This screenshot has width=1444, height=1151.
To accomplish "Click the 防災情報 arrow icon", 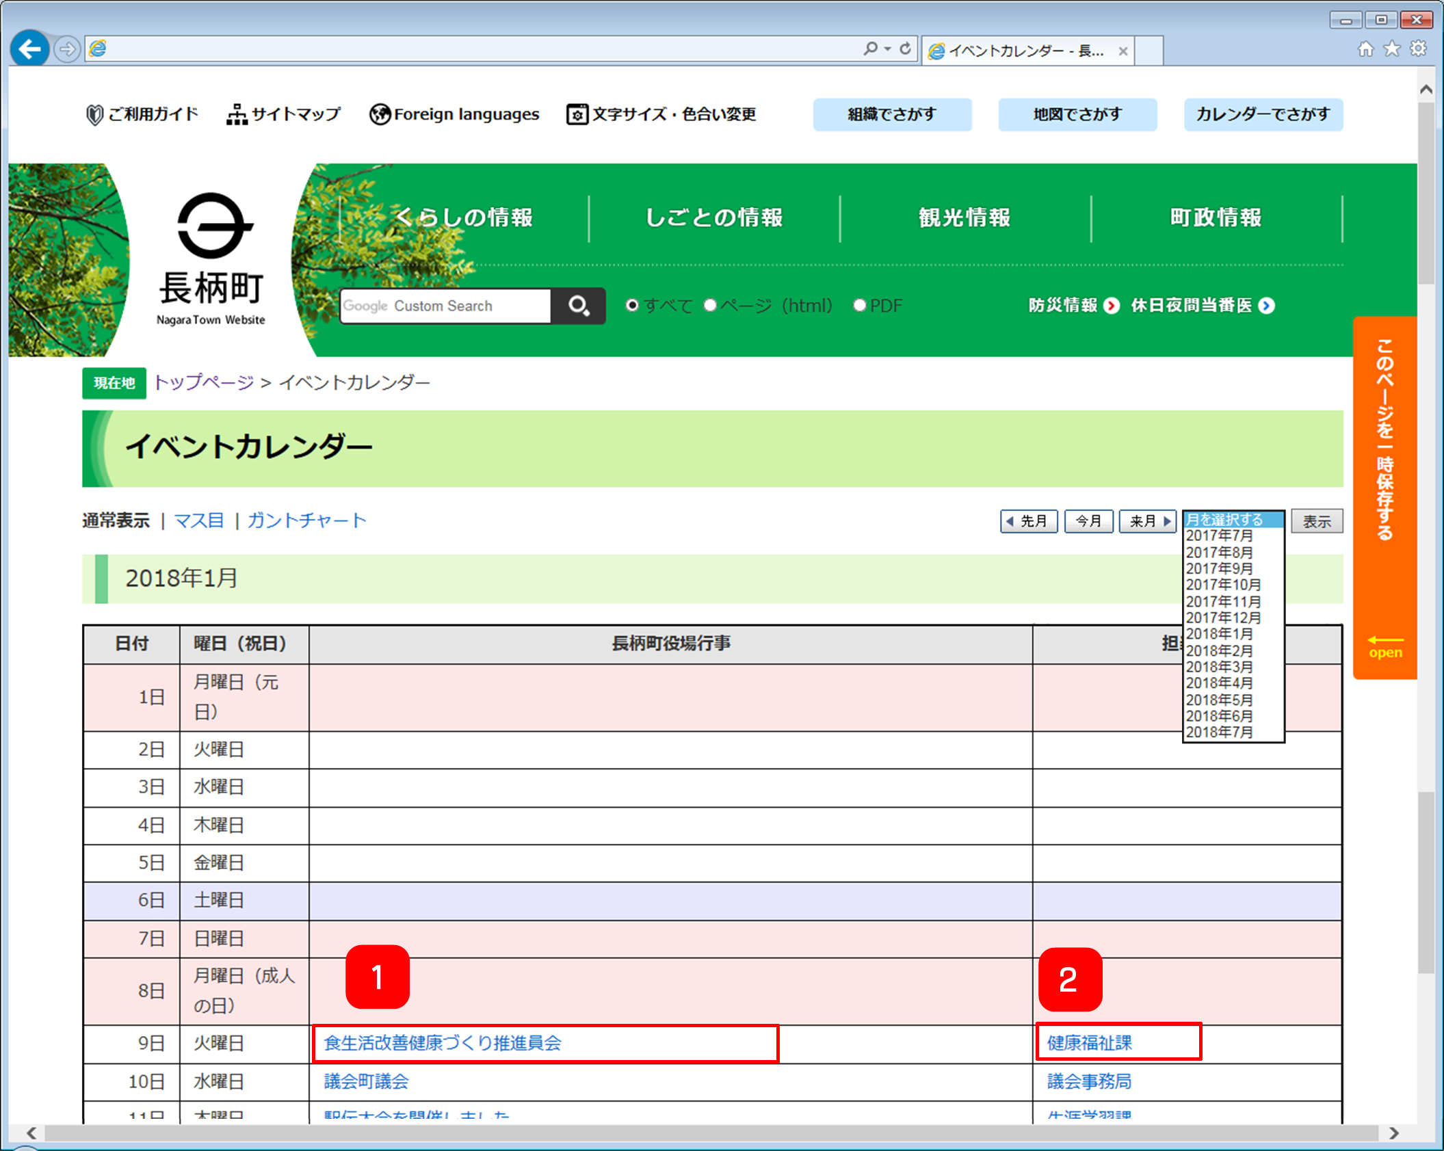I will click(x=1112, y=306).
